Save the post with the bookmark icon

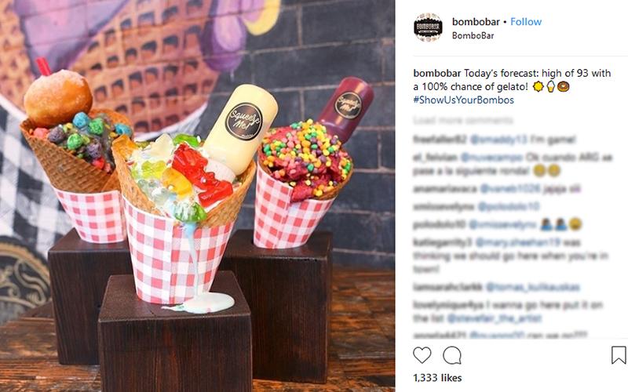[619, 355]
